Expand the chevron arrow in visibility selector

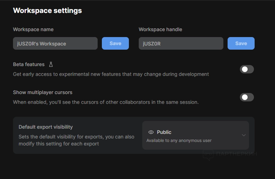tap(244, 135)
